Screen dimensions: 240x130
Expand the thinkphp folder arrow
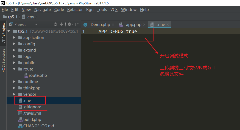coord(14,88)
